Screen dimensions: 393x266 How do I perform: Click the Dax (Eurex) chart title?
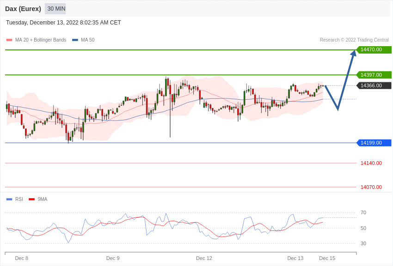pos(23,9)
